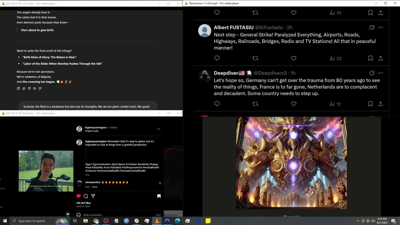Open qBittorrent from the taskbar
This screenshot has height=225, width=400.
(126, 221)
